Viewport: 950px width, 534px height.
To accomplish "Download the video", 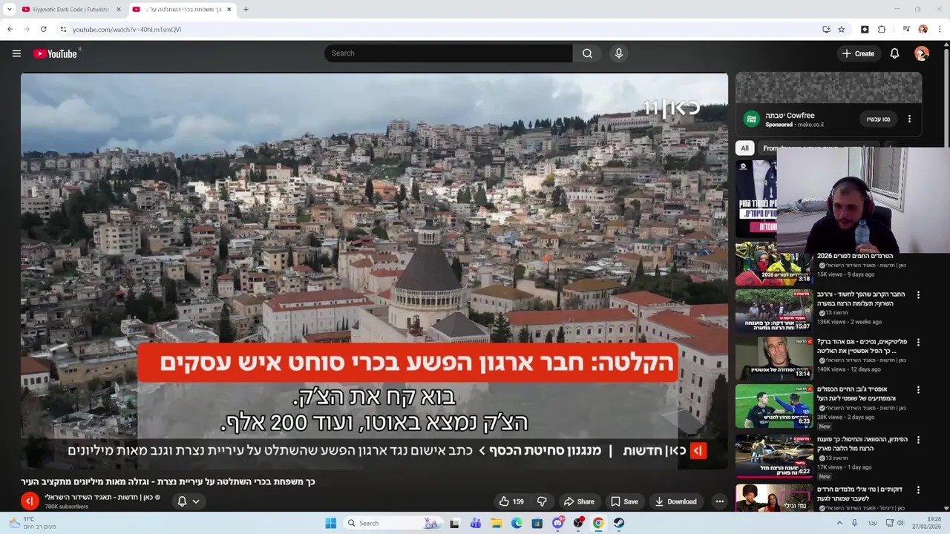I will pyautogui.click(x=675, y=501).
